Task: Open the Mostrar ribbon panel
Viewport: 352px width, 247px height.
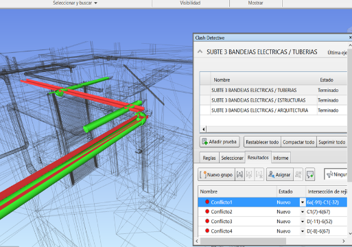Action: pyautogui.click(x=255, y=3)
